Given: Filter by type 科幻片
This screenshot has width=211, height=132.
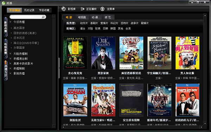Looking at the screenshot, I should pos(114,23).
